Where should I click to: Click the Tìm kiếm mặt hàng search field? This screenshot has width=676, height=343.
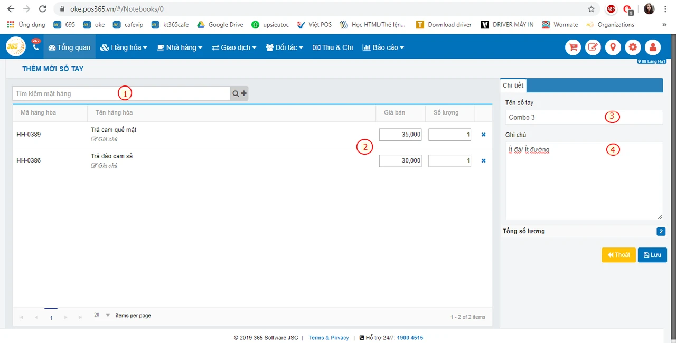121,93
